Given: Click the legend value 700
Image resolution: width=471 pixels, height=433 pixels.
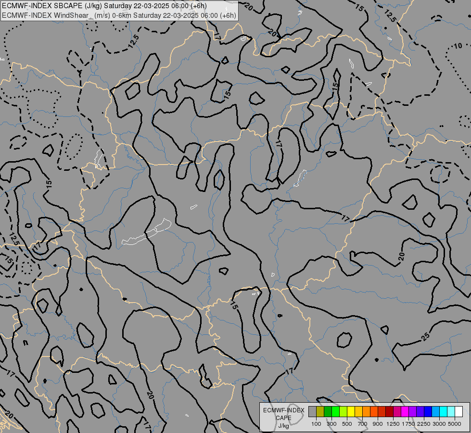Looking at the screenshot, I should tap(363, 424).
